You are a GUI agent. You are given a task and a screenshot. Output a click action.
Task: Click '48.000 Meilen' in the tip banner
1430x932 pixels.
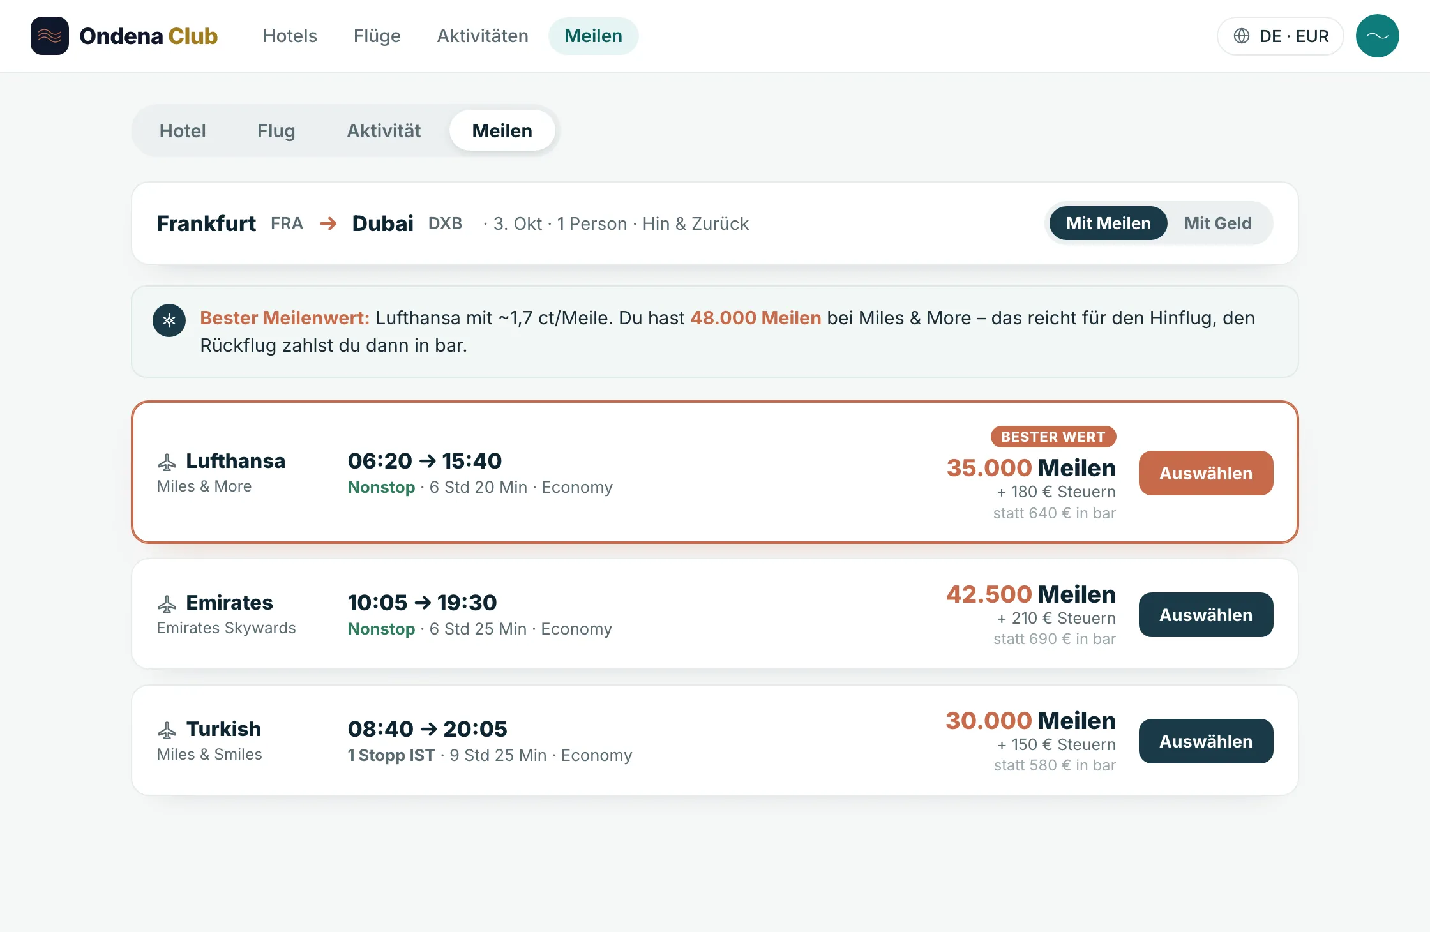(756, 318)
